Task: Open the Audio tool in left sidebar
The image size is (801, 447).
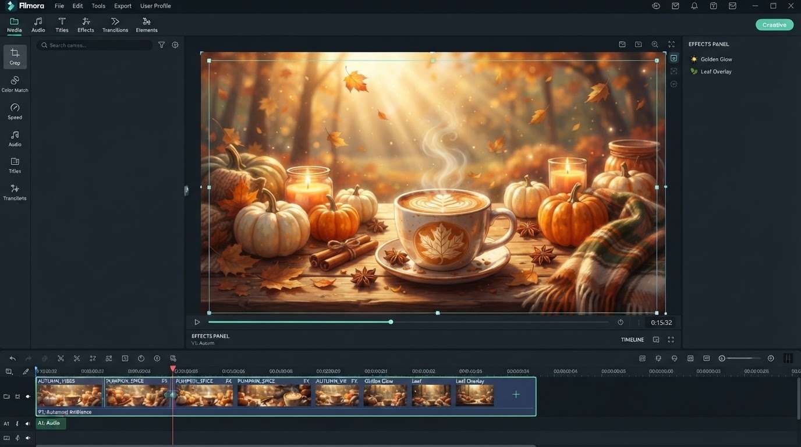Action: pyautogui.click(x=15, y=138)
